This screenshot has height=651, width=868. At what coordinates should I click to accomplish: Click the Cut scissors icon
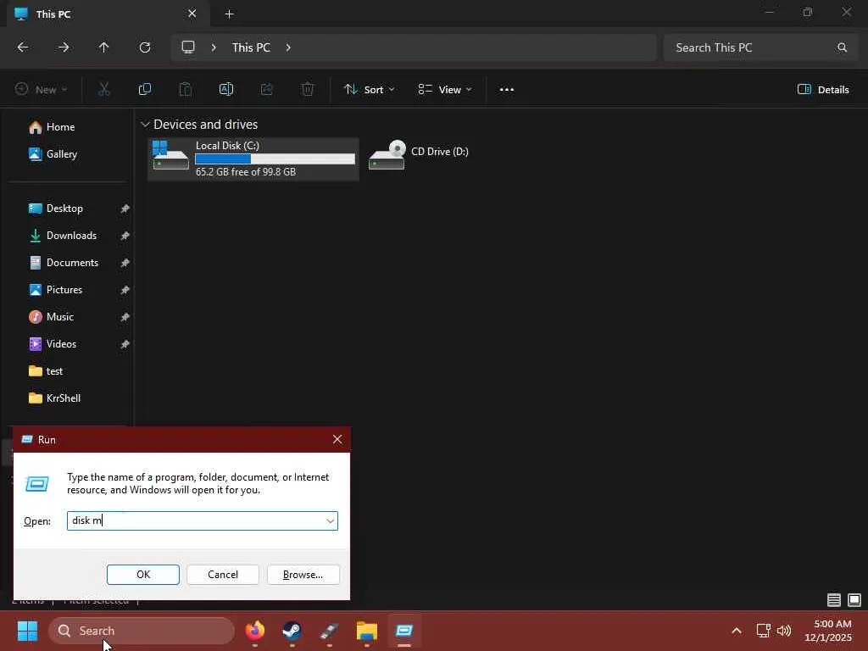click(x=104, y=89)
